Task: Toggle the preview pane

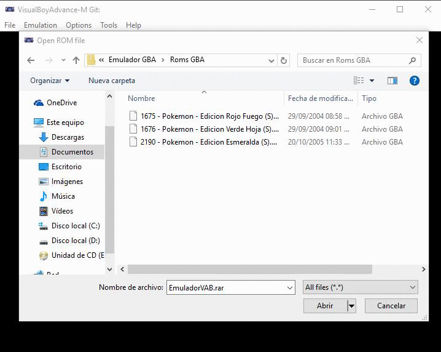Action: 392,81
